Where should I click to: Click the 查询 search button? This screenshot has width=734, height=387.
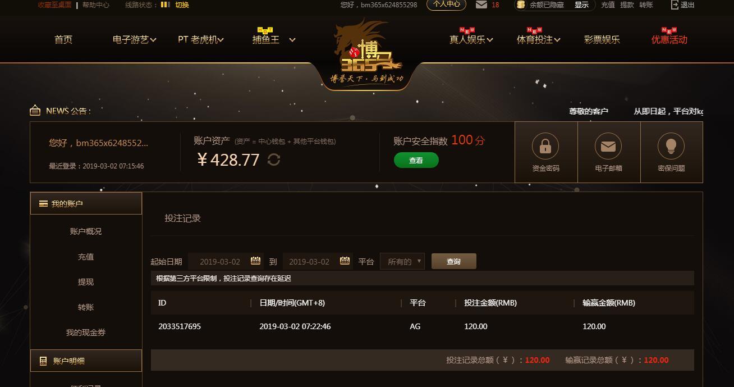pos(454,262)
